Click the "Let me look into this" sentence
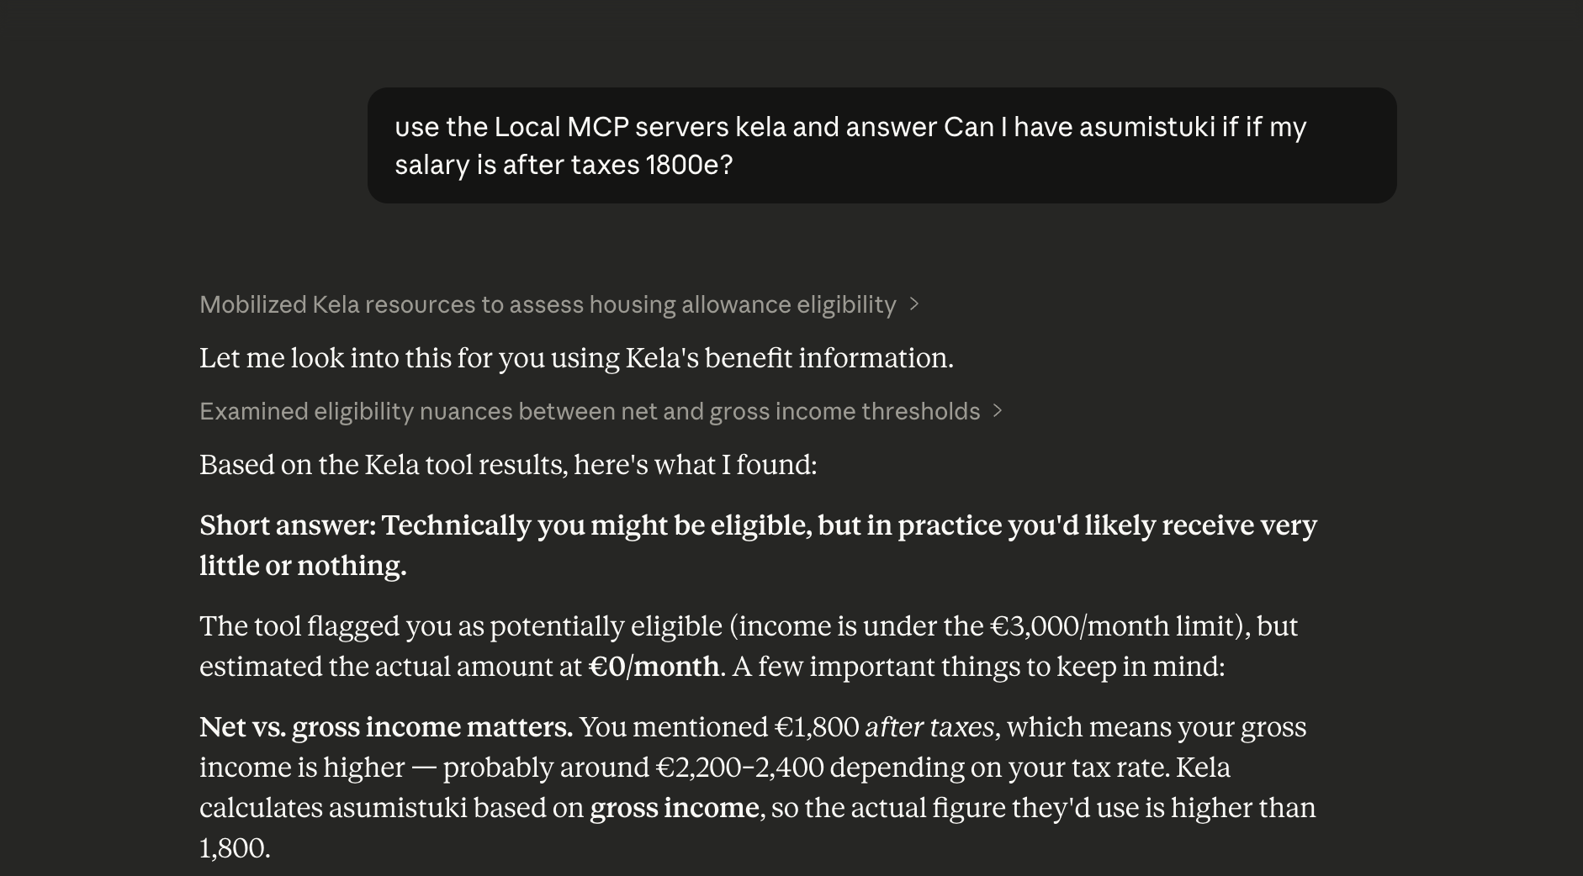The image size is (1583, 876). pos(576,358)
